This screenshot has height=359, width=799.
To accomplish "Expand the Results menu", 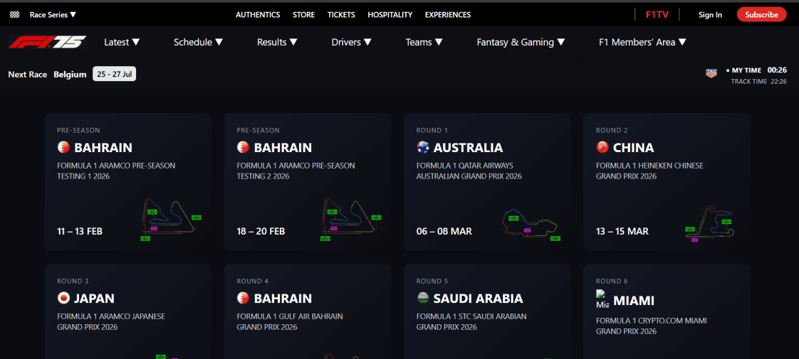I will click(x=277, y=42).
